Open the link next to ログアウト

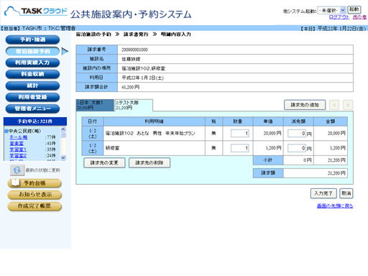[x=359, y=17]
